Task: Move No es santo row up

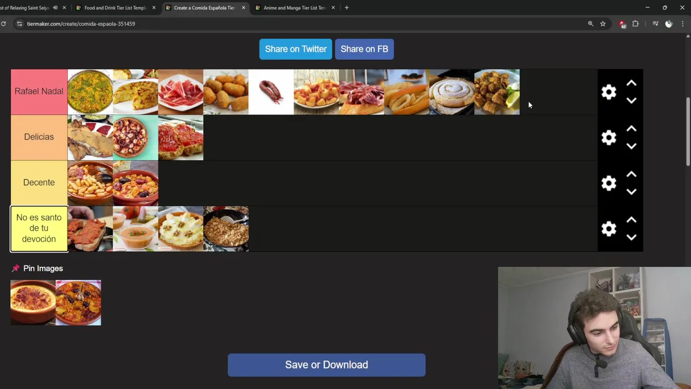Action: [631, 220]
